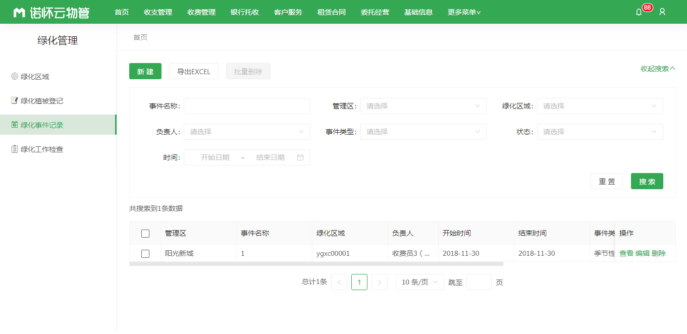Collapse search panel with 收起搜索
The image size is (687, 334).
click(x=658, y=69)
